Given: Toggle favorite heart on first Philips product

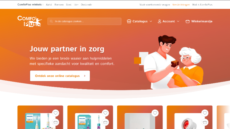Looking at the screenshot, I should click(55, 113).
